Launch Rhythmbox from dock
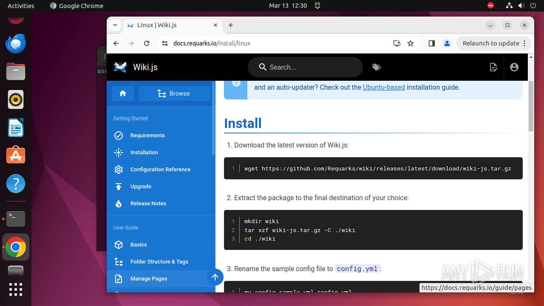This screenshot has width=544, height=306. 16,99
